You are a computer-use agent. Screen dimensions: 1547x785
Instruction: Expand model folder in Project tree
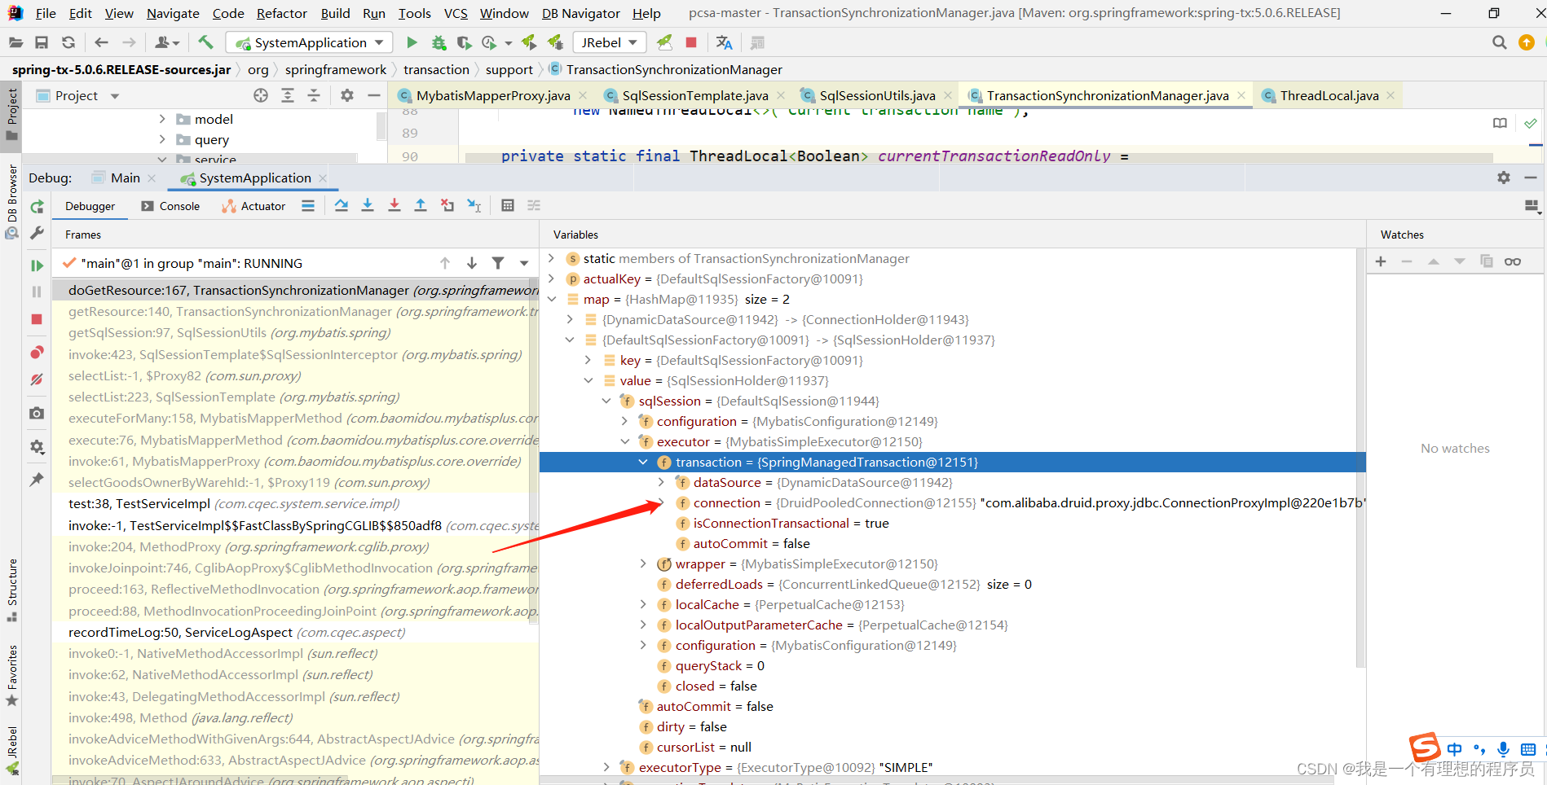point(162,119)
